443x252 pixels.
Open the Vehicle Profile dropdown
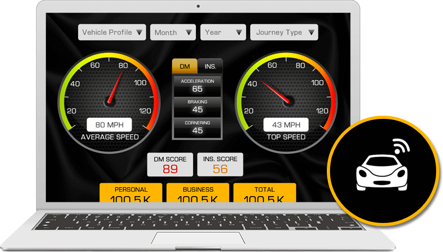pyautogui.click(x=112, y=32)
